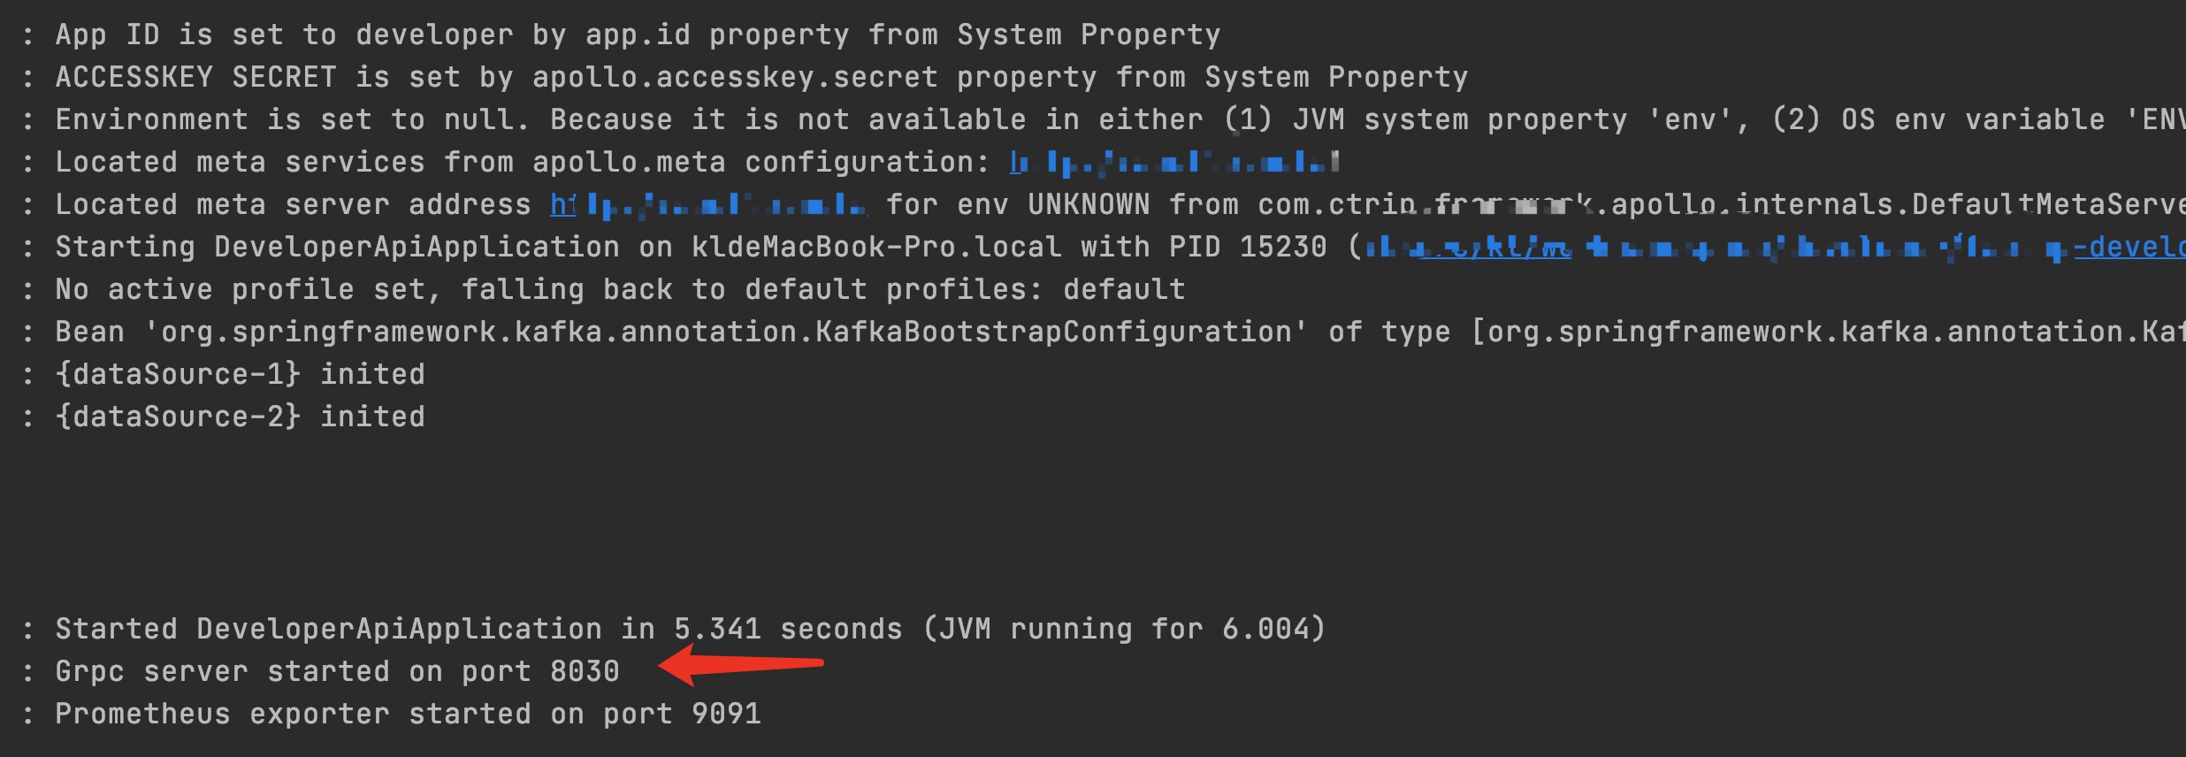Screen dimensions: 2186x757
Task: Click the 'Starting DeveloperApiApplication' text
Action: (x=337, y=247)
